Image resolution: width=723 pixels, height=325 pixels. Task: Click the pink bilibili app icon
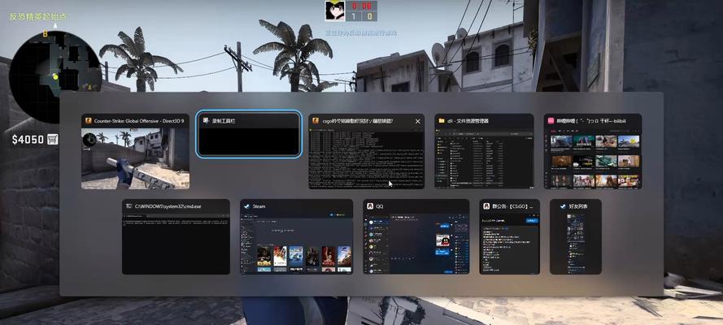pos(551,120)
